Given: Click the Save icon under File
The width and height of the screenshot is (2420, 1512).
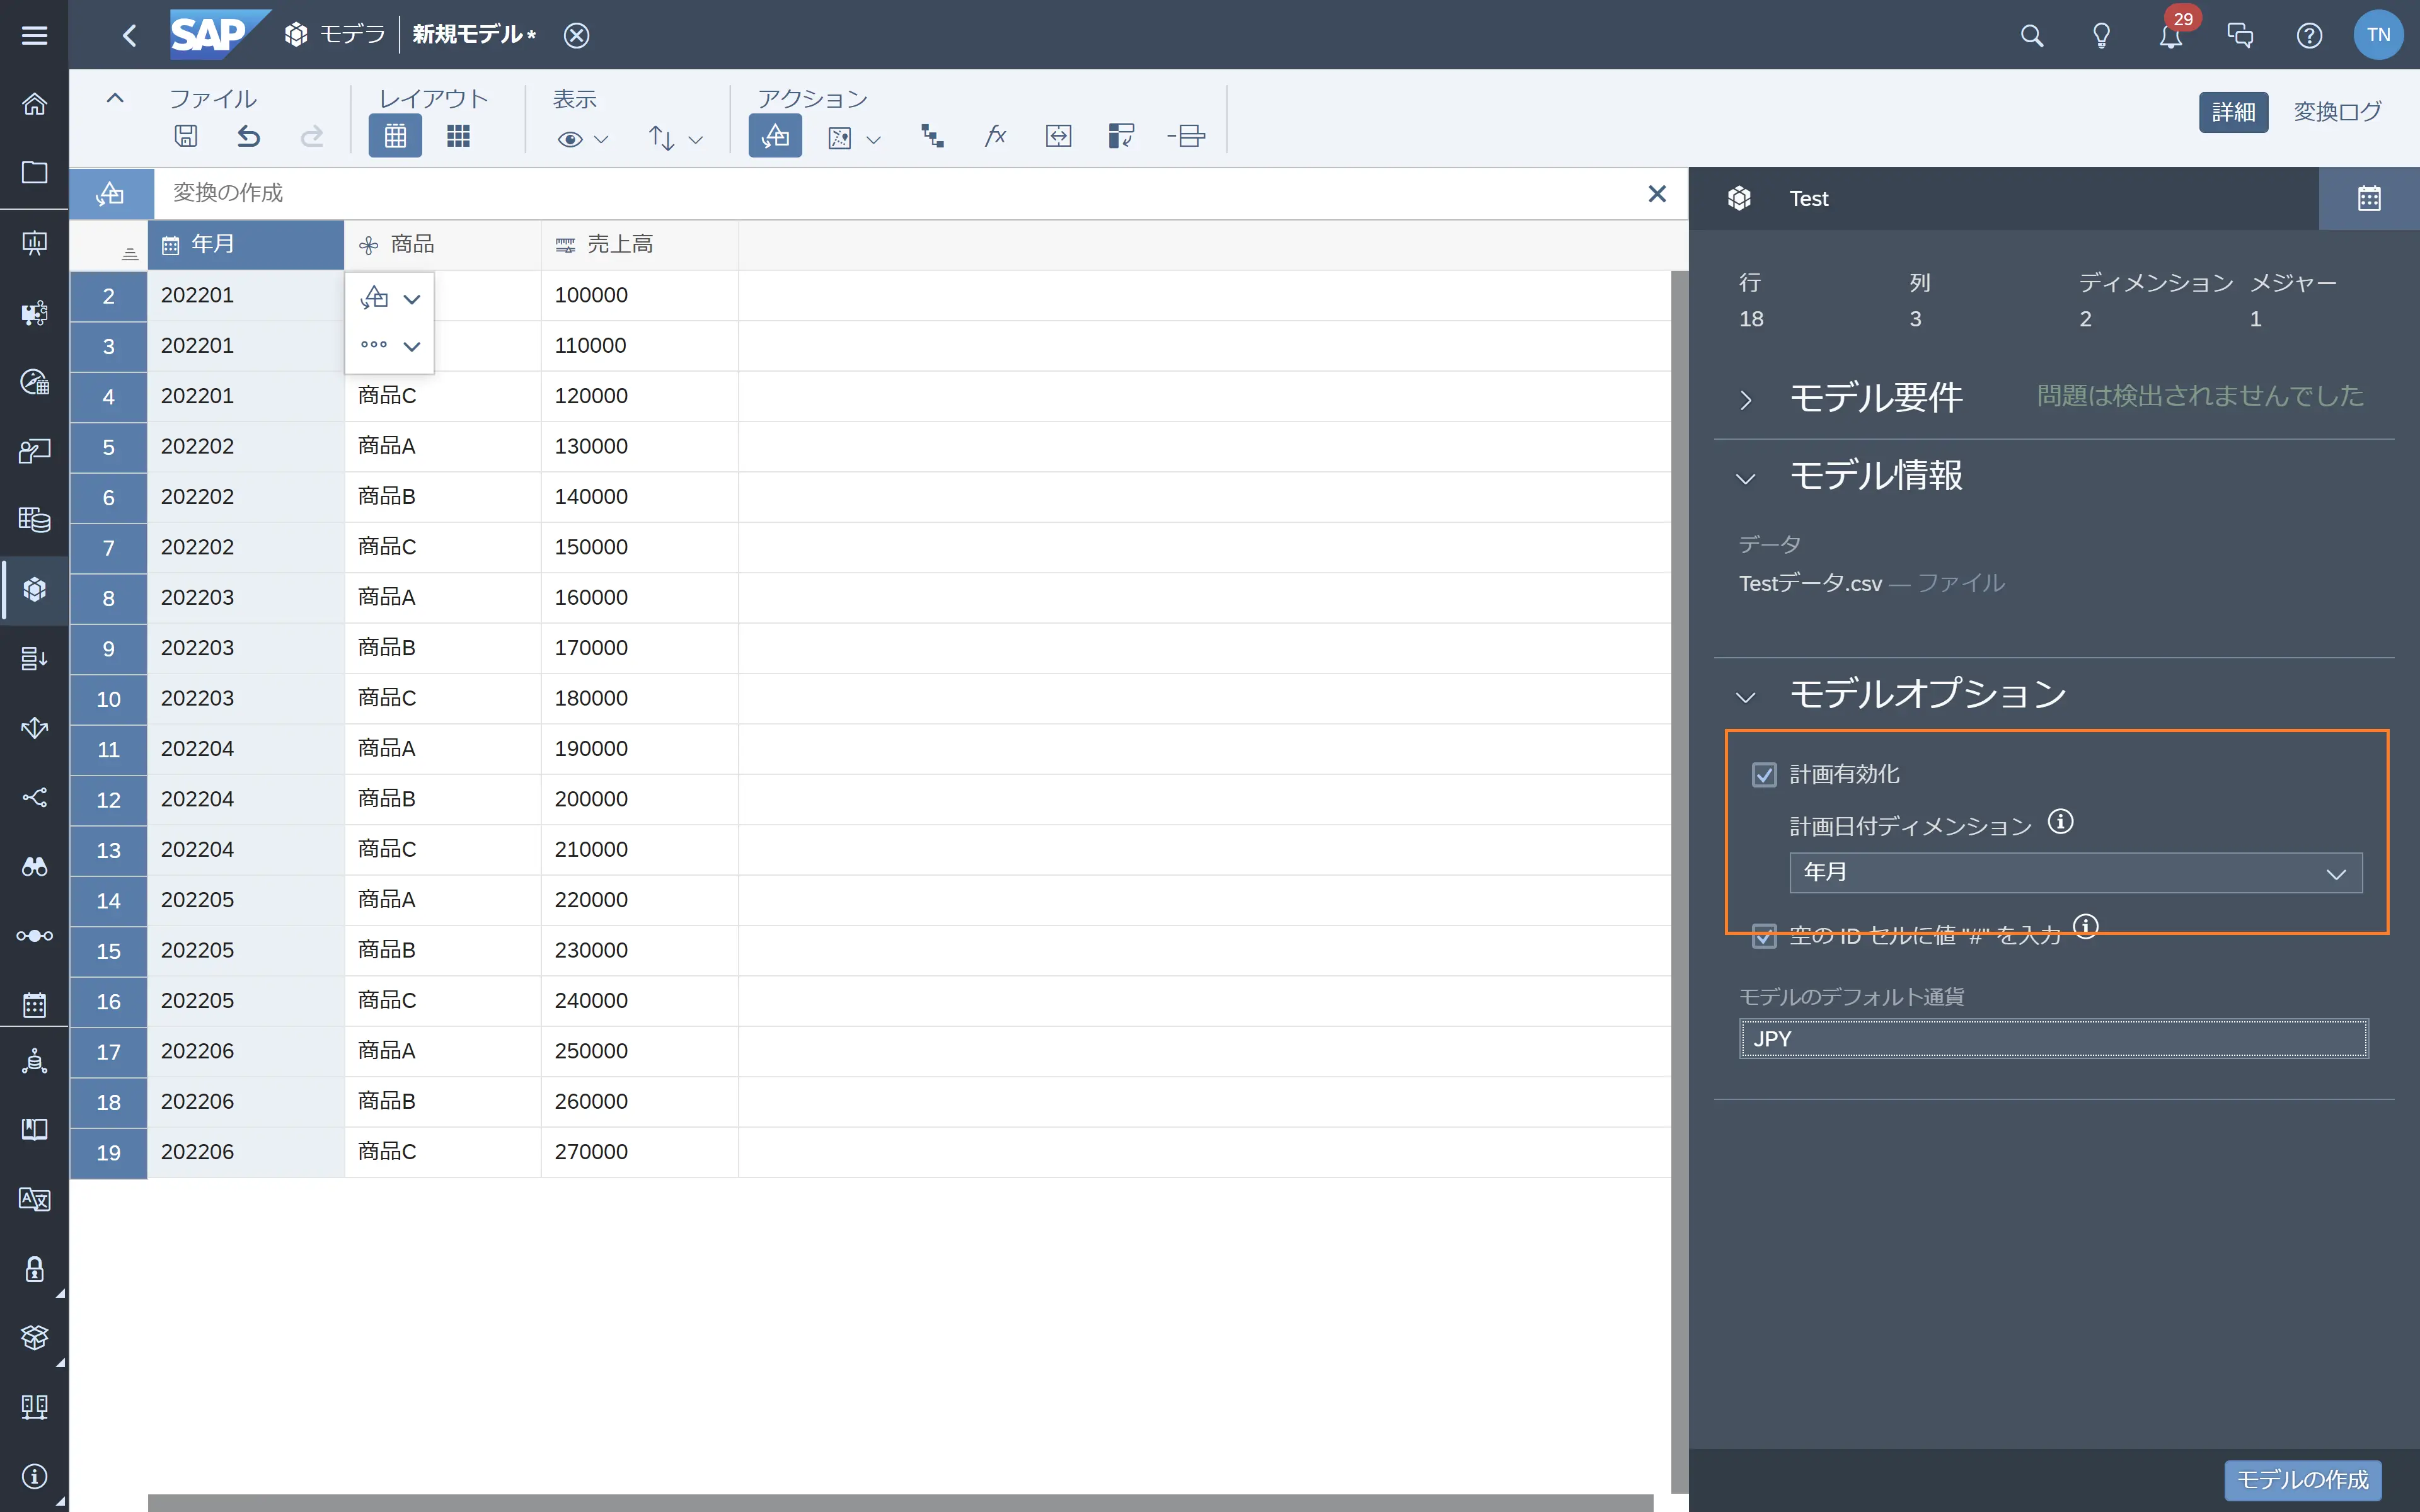Looking at the screenshot, I should tap(185, 136).
